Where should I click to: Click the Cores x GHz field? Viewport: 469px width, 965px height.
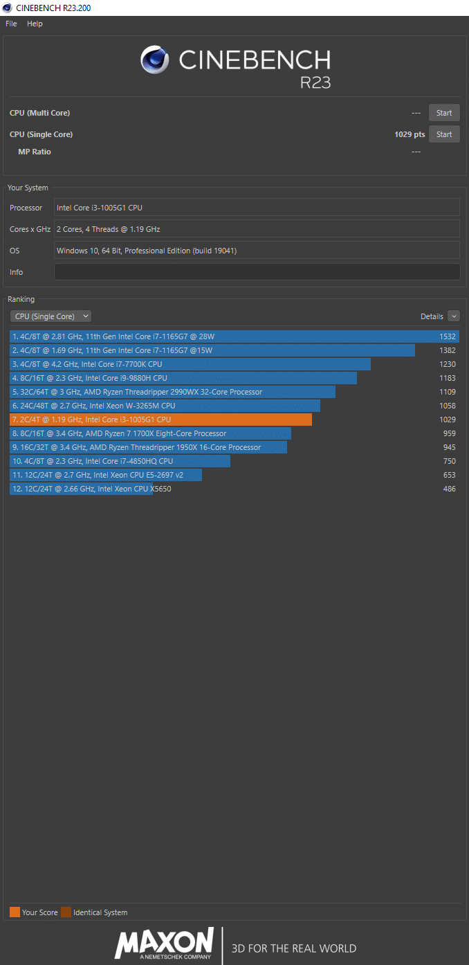click(257, 229)
